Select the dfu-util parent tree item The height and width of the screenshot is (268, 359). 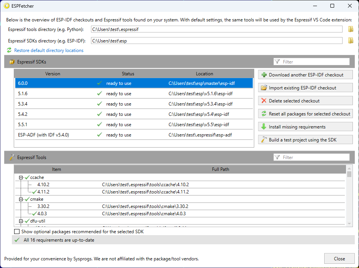click(x=37, y=221)
